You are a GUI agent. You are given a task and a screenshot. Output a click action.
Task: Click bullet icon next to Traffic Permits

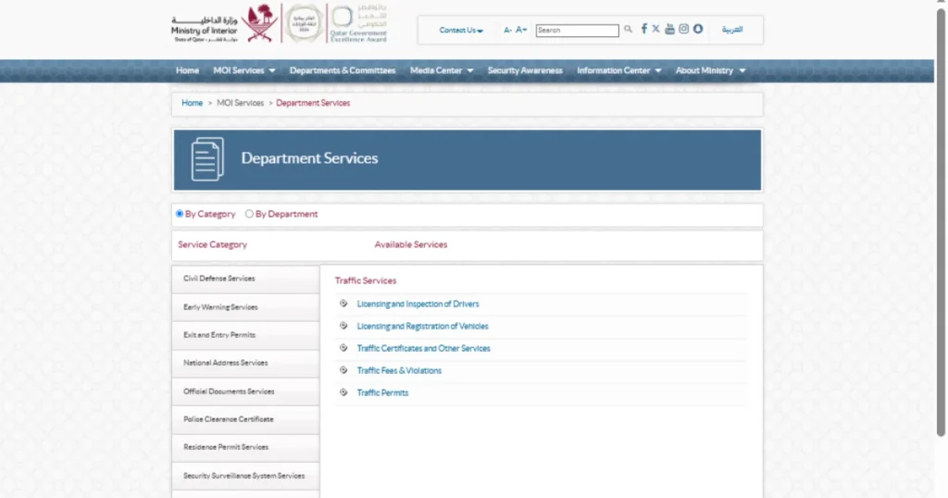343,392
